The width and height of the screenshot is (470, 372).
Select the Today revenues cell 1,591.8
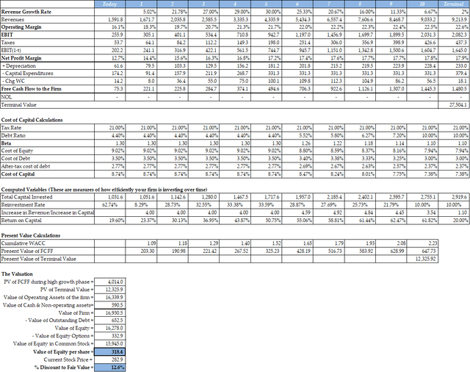coord(109,20)
